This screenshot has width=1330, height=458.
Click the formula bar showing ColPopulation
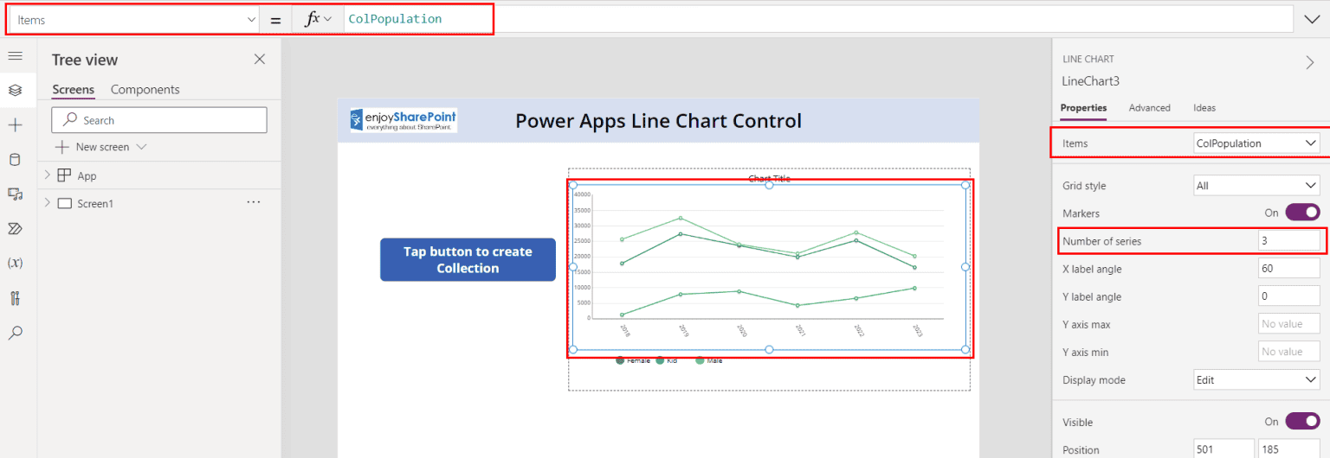(818, 19)
